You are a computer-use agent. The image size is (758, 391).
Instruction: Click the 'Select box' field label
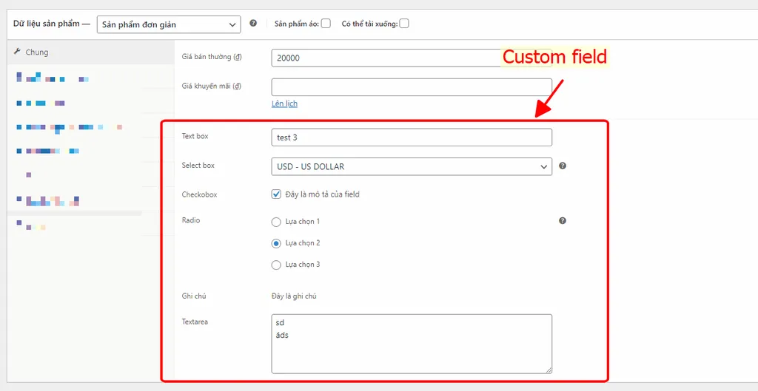click(x=198, y=165)
